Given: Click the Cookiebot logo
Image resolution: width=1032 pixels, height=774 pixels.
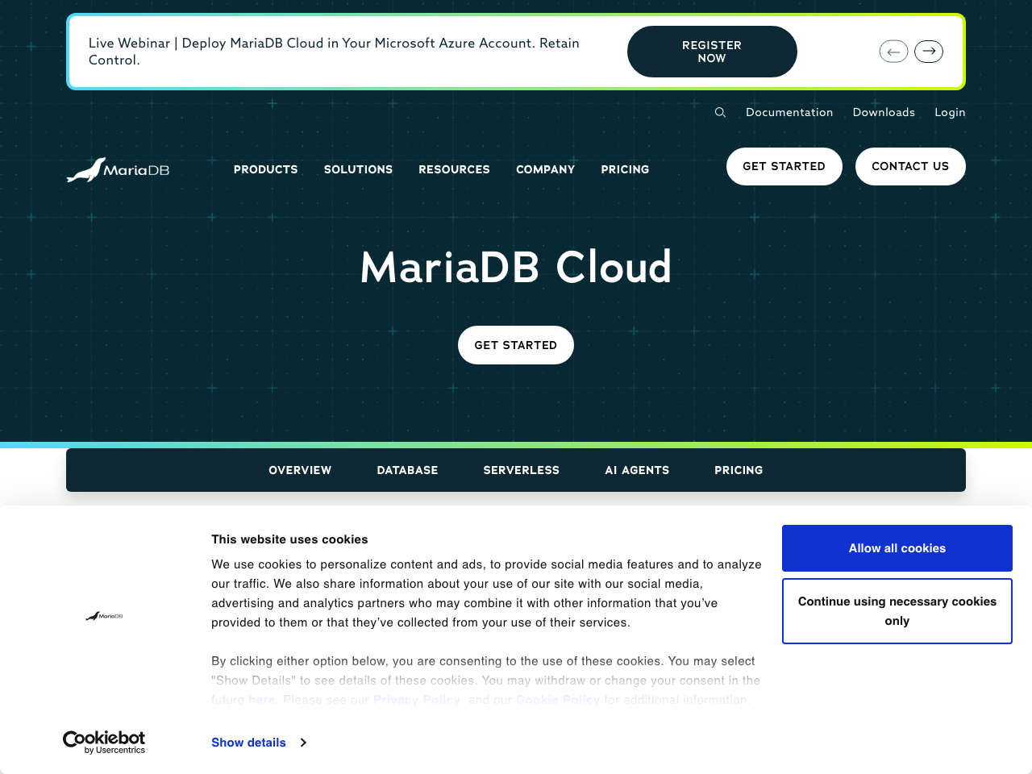Looking at the screenshot, I should (103, 742).
